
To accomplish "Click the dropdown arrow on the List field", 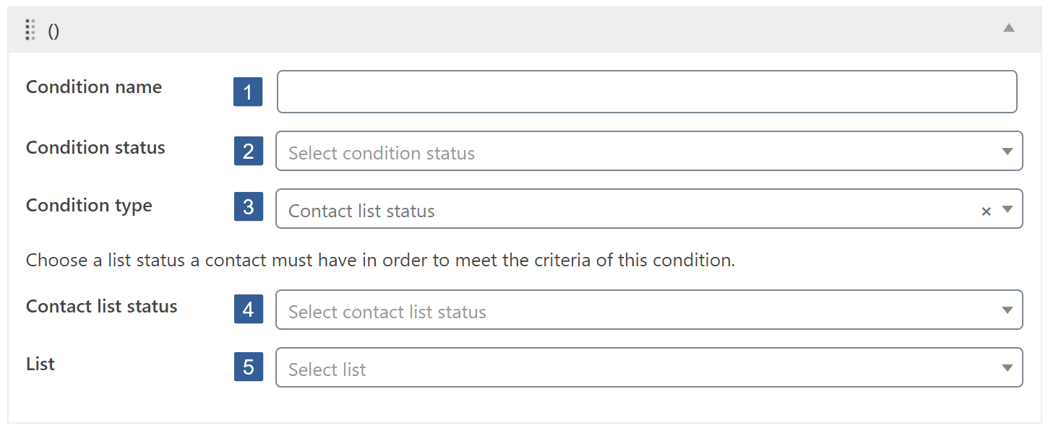I will [1008, 367].
